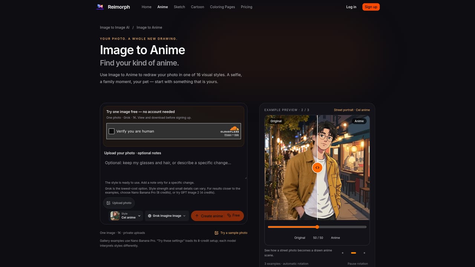Click Pause rotation

358,264
